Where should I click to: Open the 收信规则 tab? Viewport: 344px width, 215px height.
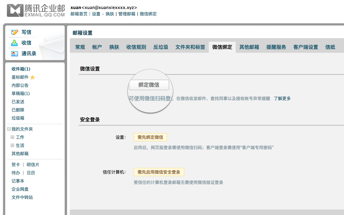pyautogui.click(x=136, y=47)
